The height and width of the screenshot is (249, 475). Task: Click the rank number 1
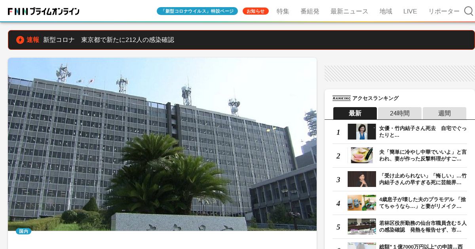coord(338,132)
